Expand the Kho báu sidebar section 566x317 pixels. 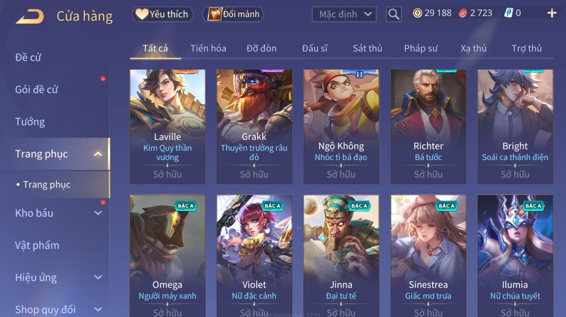98,213
